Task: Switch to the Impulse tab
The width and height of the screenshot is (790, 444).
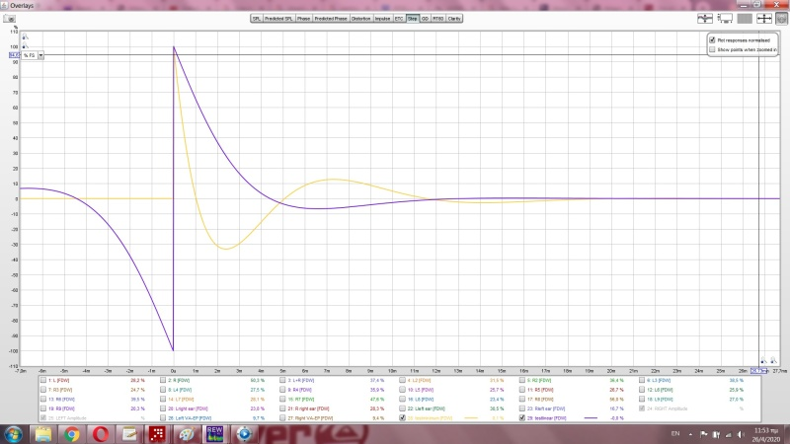Action: pos(382,18)
